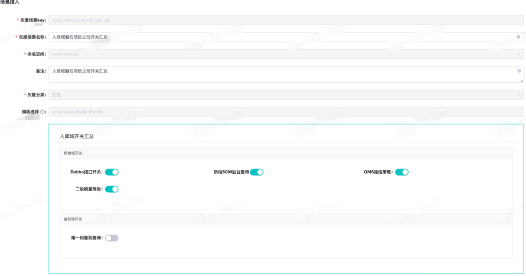Toggle the QMS抽检策略 switch

click(402, 172)
